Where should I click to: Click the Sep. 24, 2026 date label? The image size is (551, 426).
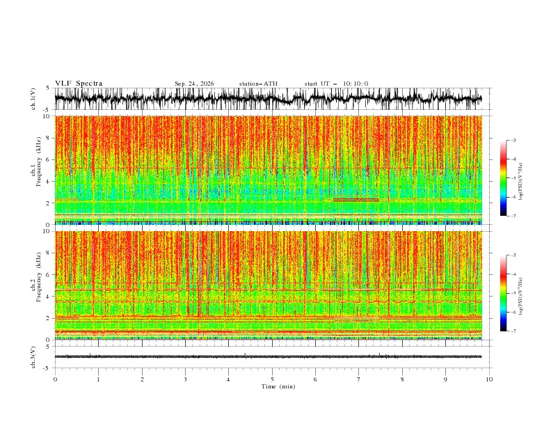click(x=194, y=84)
